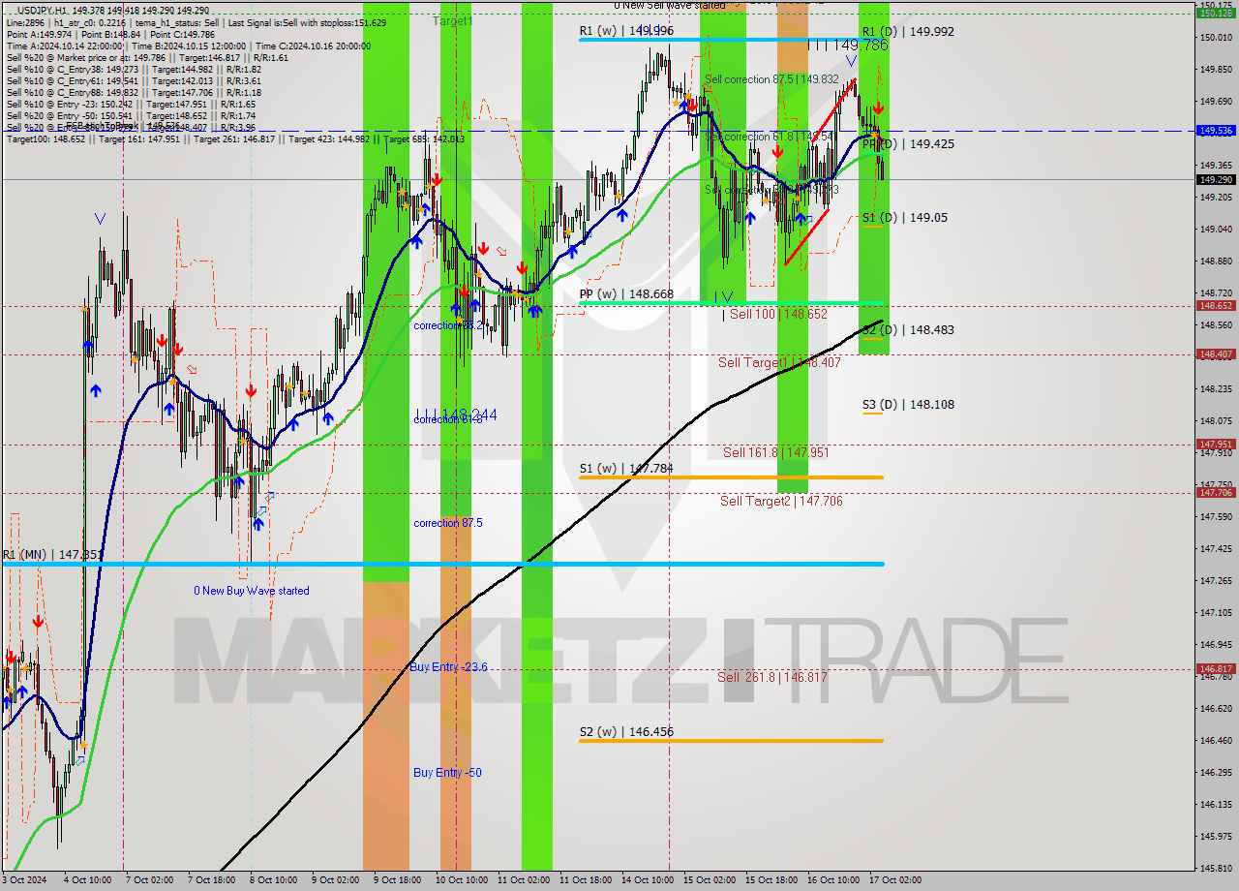Select the Sell Target2 | 147.706 label
This screenshot has height=891, width=1239.
781,501
